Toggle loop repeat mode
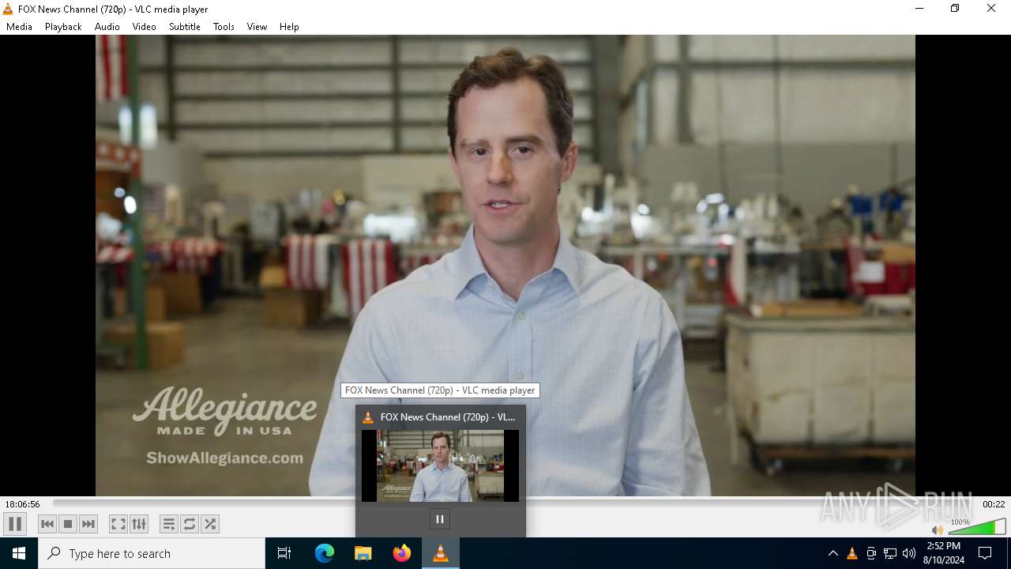 point(190,524)
